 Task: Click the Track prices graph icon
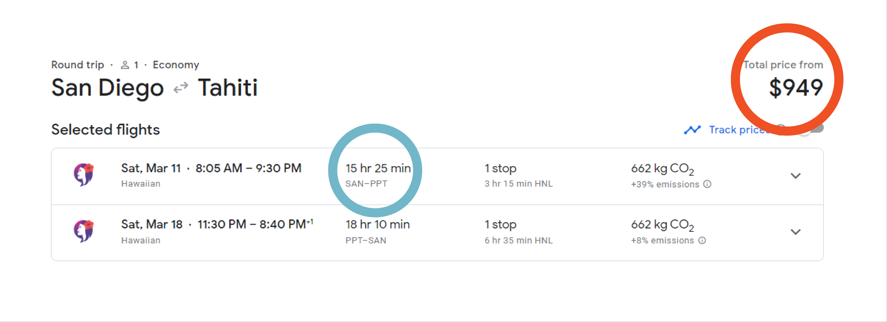point(692,130)
